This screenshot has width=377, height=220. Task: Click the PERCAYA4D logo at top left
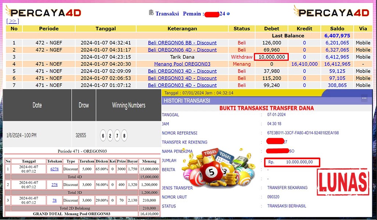click(44, 12)
